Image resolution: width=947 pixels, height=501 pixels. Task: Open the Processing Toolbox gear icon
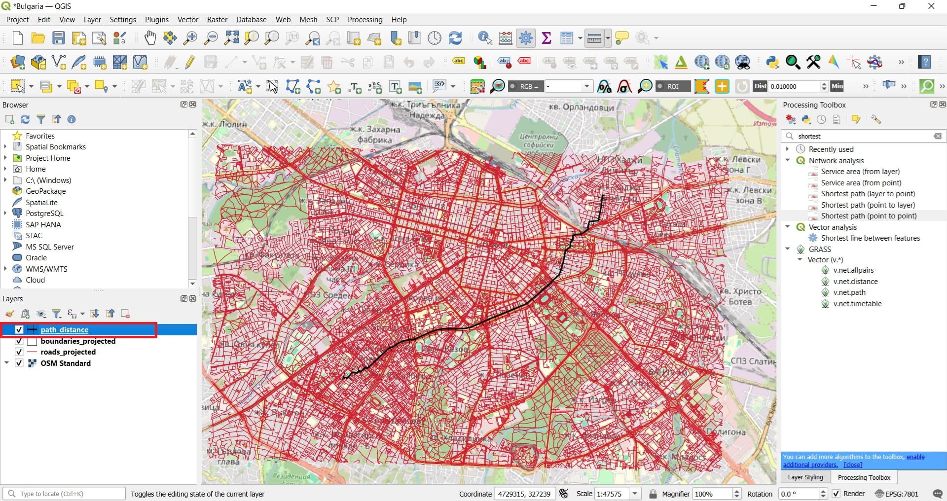(x=526, y=38)
